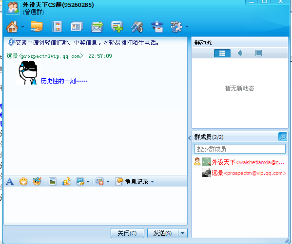Start a discussion group with chat-plus icon
Image resolution: width=292 pixels, height=244 pixels.
117,27
